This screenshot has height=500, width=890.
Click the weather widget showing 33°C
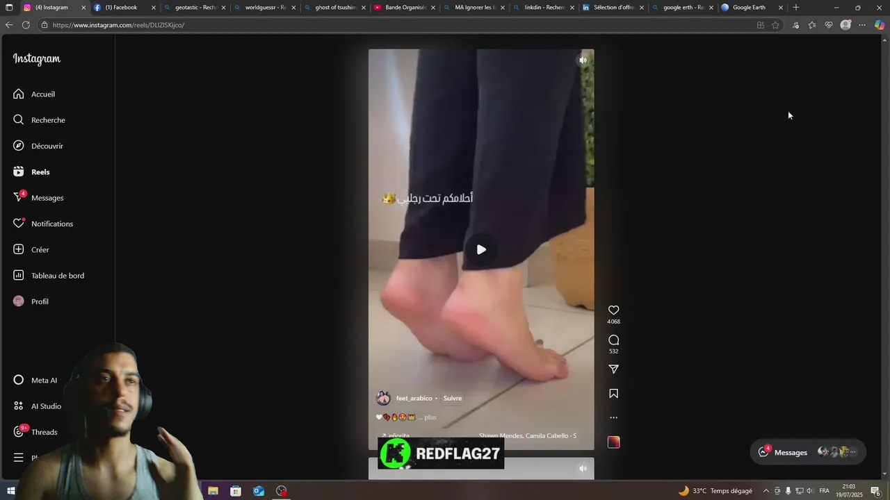(715, 491)
